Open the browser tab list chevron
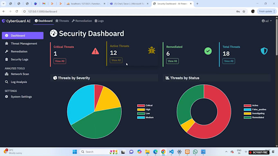The width and height of the screenshot is (278, 156). pyautogui.click(x=3, y=4)
